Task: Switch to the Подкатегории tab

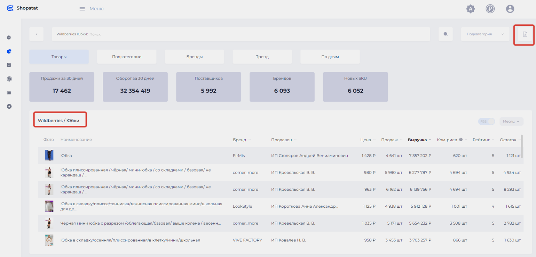Action: pos(127,57)
